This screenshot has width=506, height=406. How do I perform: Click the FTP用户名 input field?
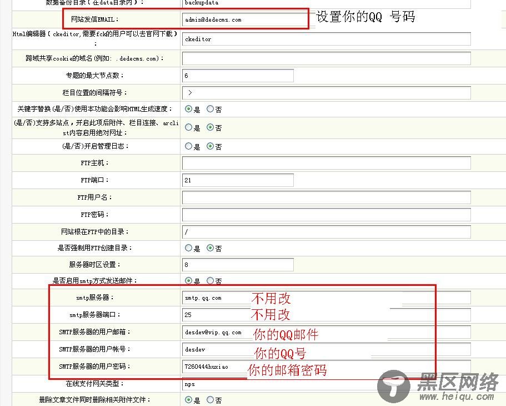click(326, 197)
